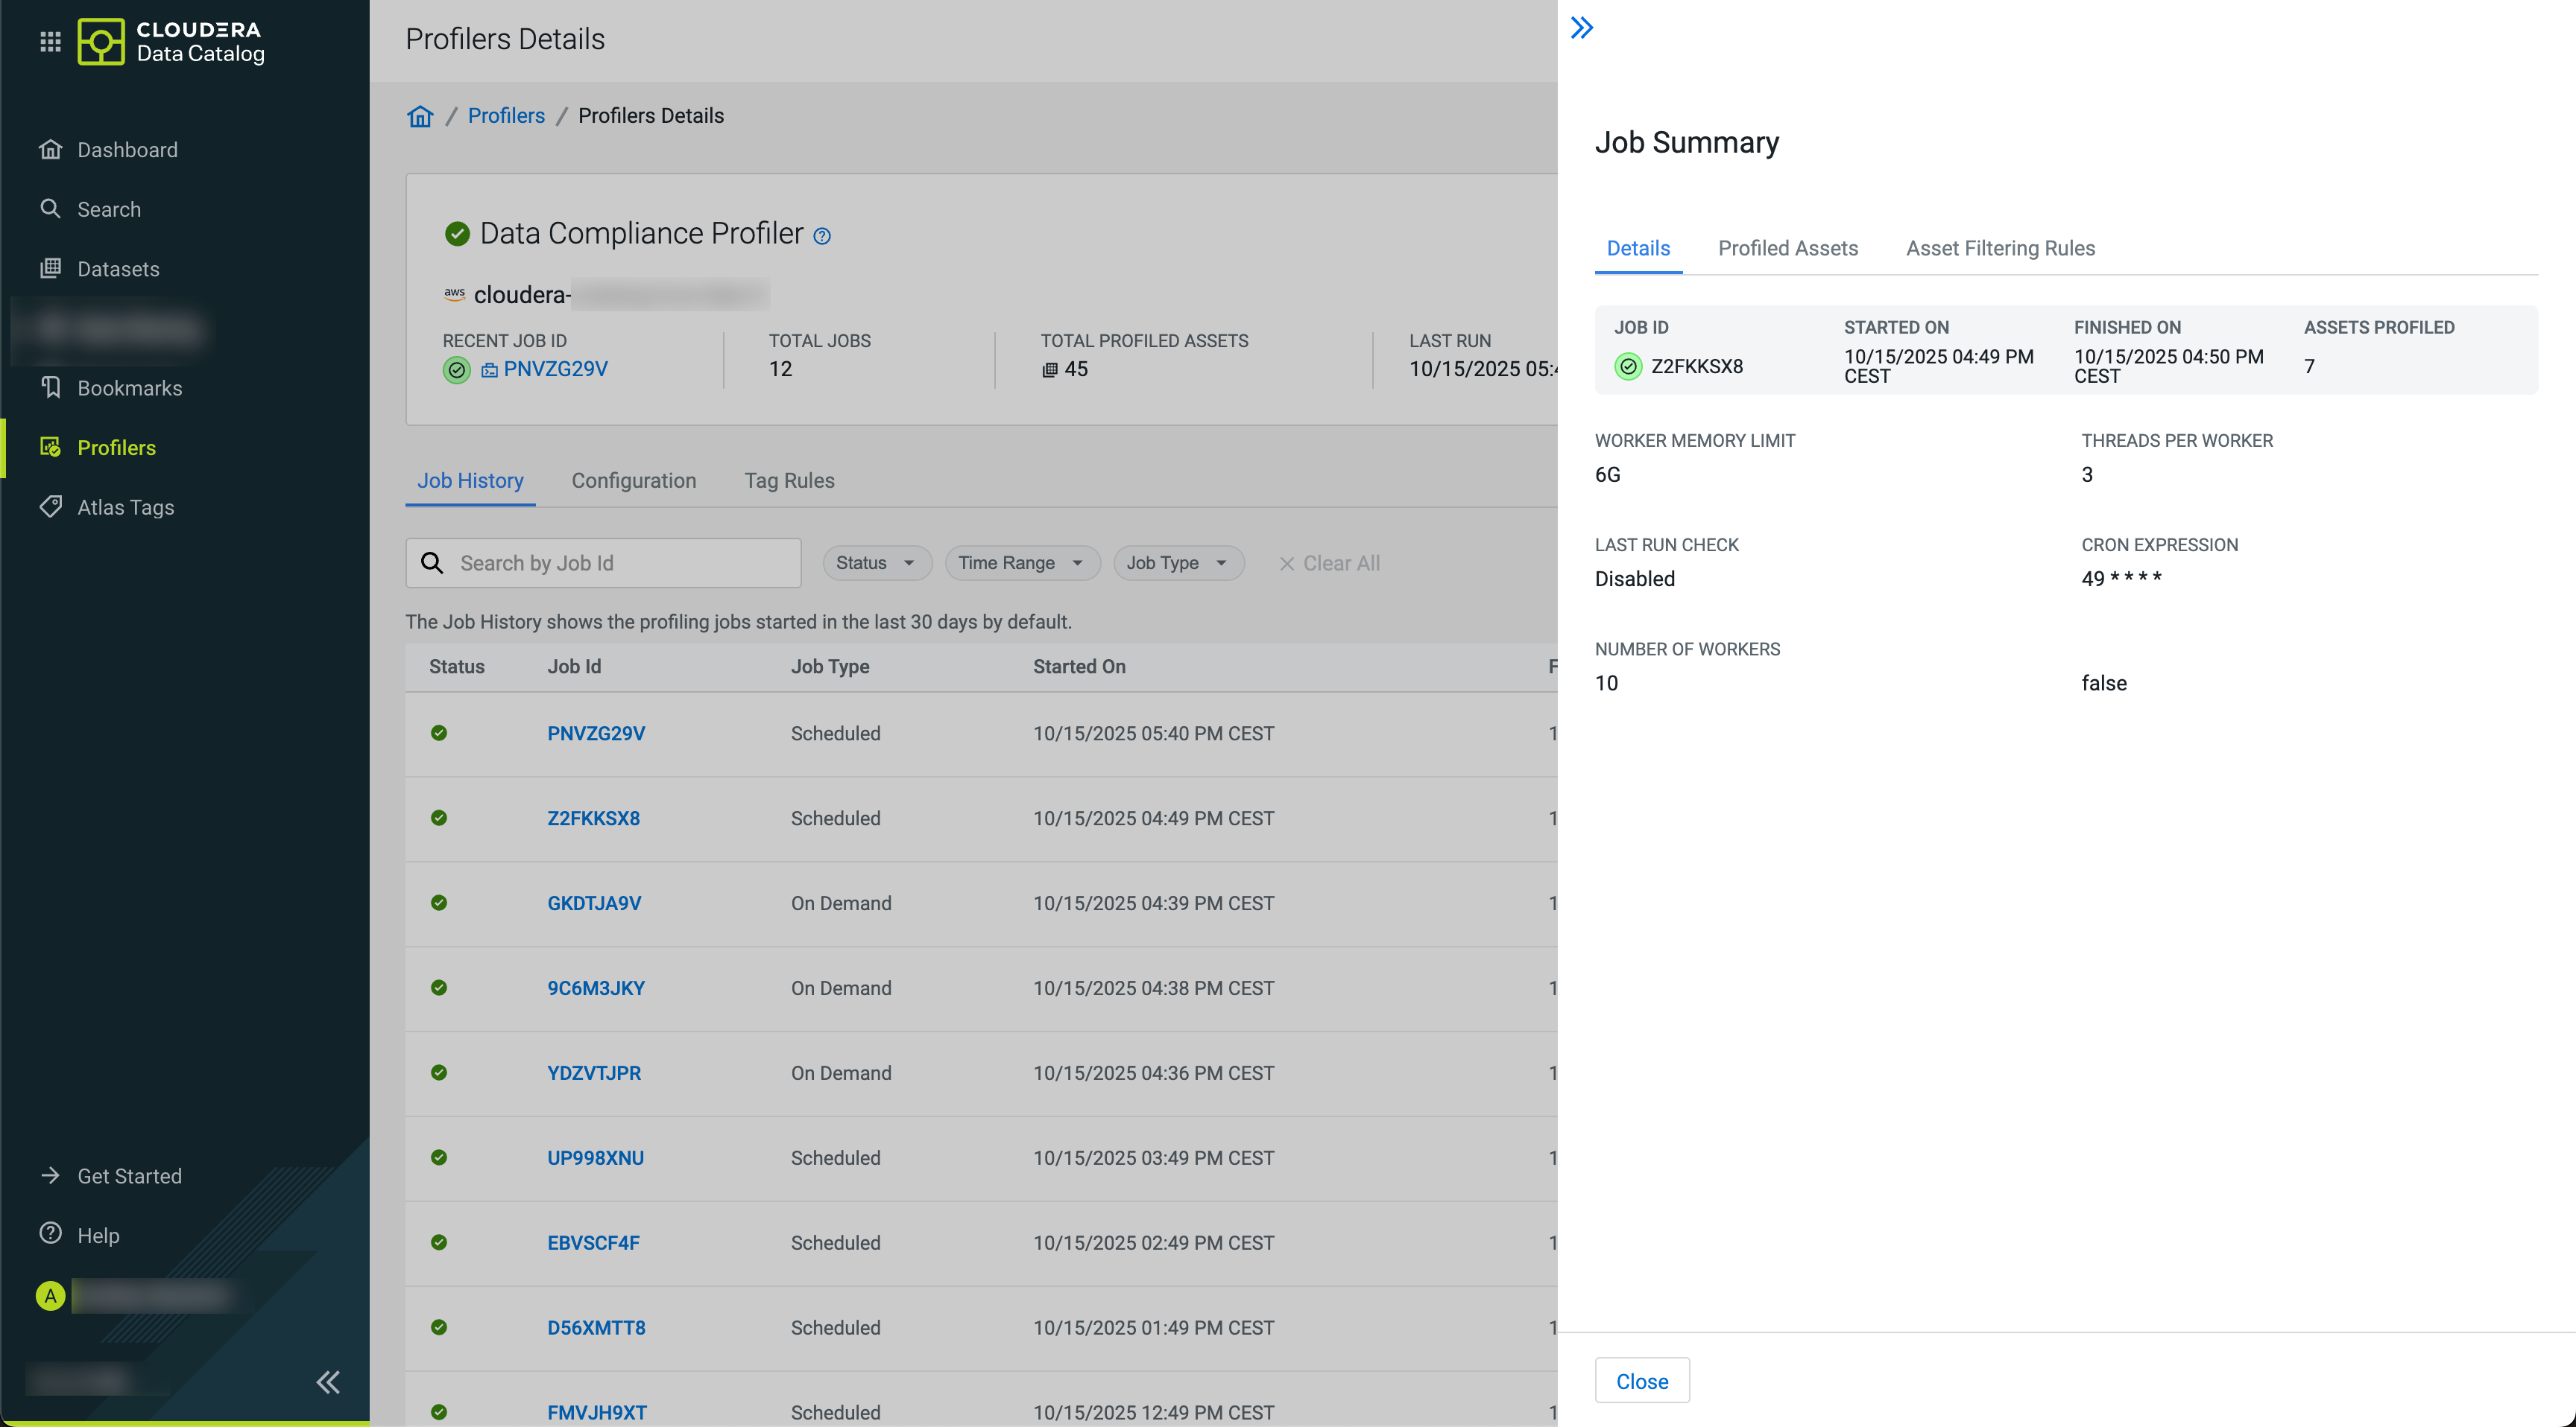Collapse the left sidebar arrows

(328, 1382)
